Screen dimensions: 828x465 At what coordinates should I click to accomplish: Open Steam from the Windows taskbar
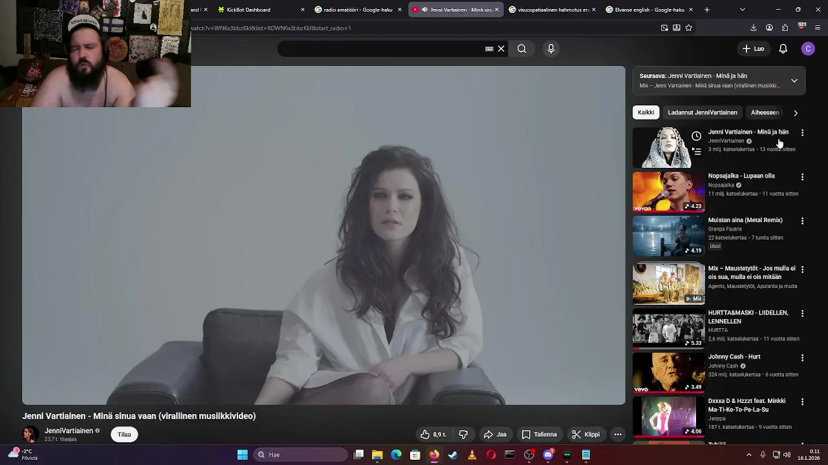453,455
